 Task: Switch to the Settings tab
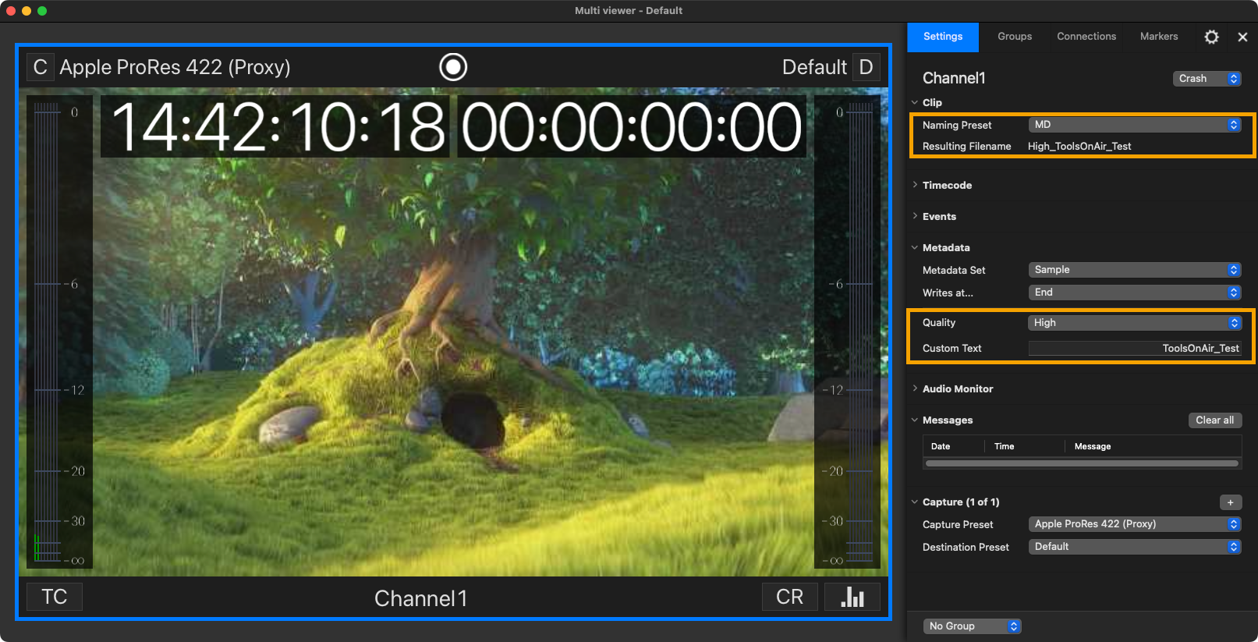[x=943, y=37]
